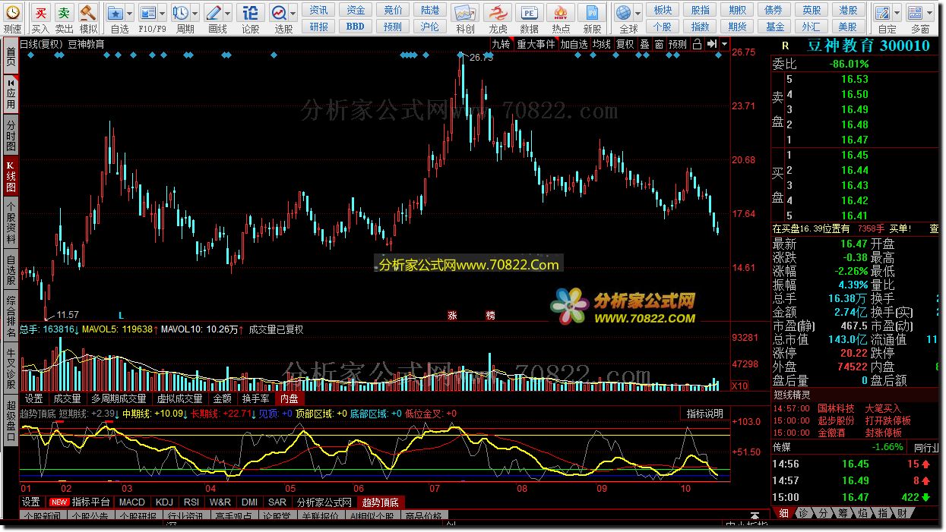Click the 基金 funds button
The image size is (946, 532).
tap(775, 27)
